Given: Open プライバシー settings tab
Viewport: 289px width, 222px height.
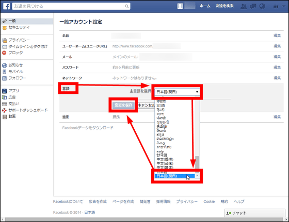Looking at the screenshot, I should (x=19, y=40).
